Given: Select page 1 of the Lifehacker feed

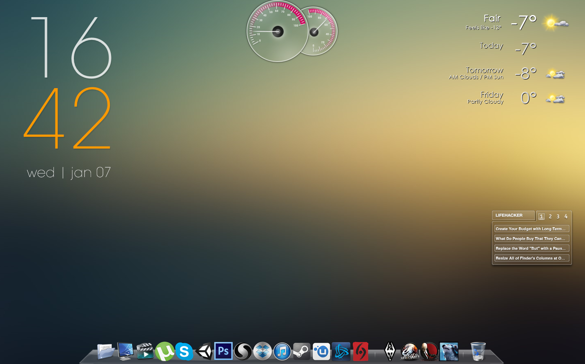Looking at the screenshot, I should (x=541, y=216).
